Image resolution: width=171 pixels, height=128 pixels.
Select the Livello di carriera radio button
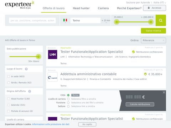click(x=68, y=99)
